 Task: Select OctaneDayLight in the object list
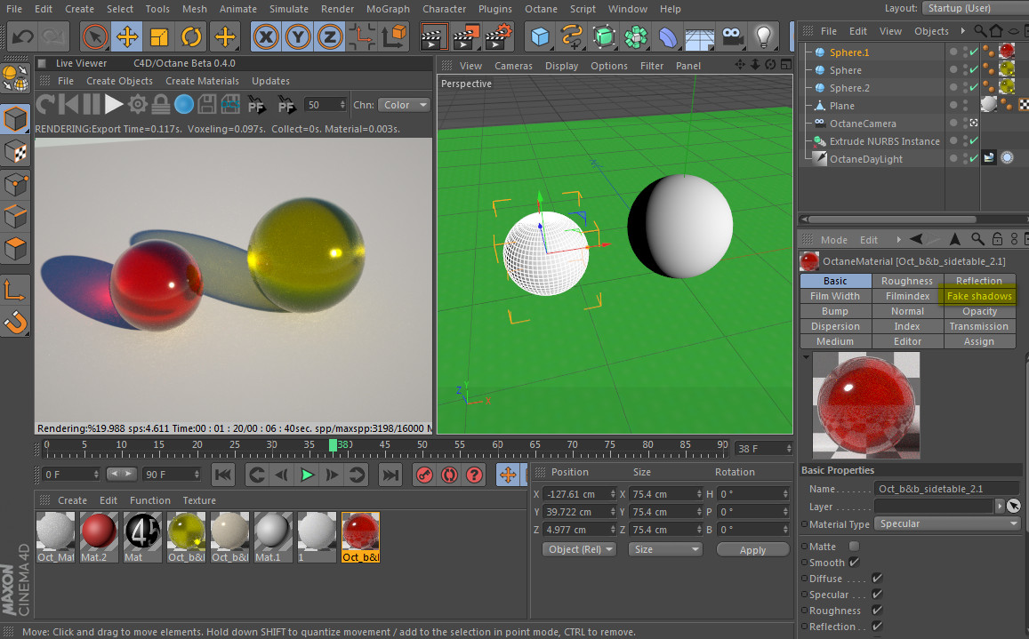pyautogui.click(x=865, y=159)
